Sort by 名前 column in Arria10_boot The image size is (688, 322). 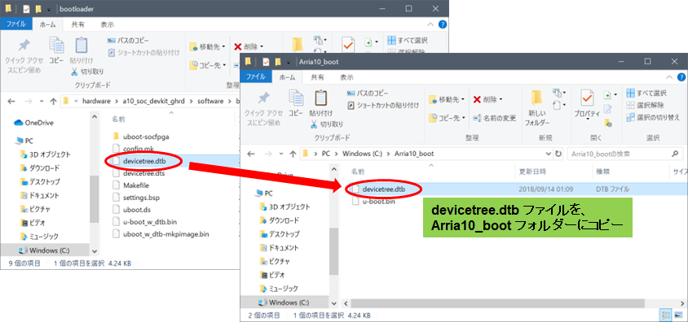(358, 172)
